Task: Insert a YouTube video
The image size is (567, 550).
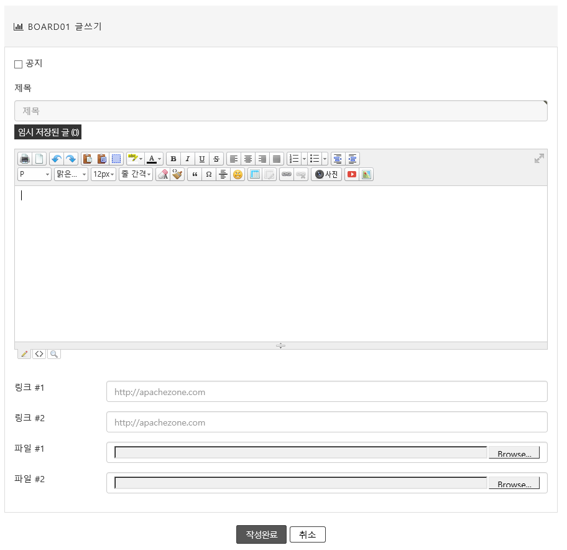Action: 352,174
